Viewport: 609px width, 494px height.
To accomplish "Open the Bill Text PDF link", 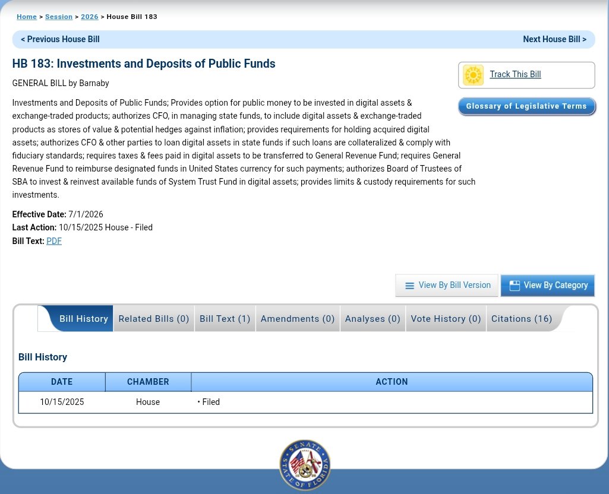I will [x=54, y=241].
